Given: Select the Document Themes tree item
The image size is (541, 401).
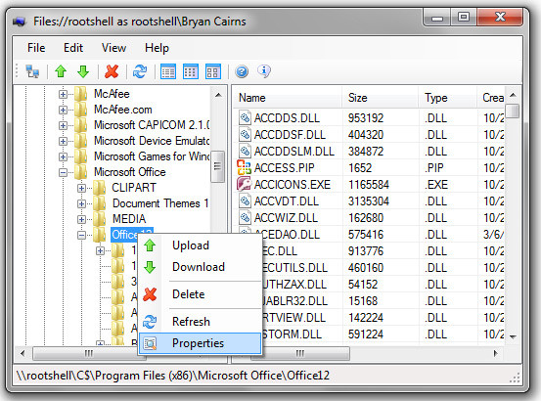Looking at the screenshot, I should pyautogui.click(x=160, y=203).
